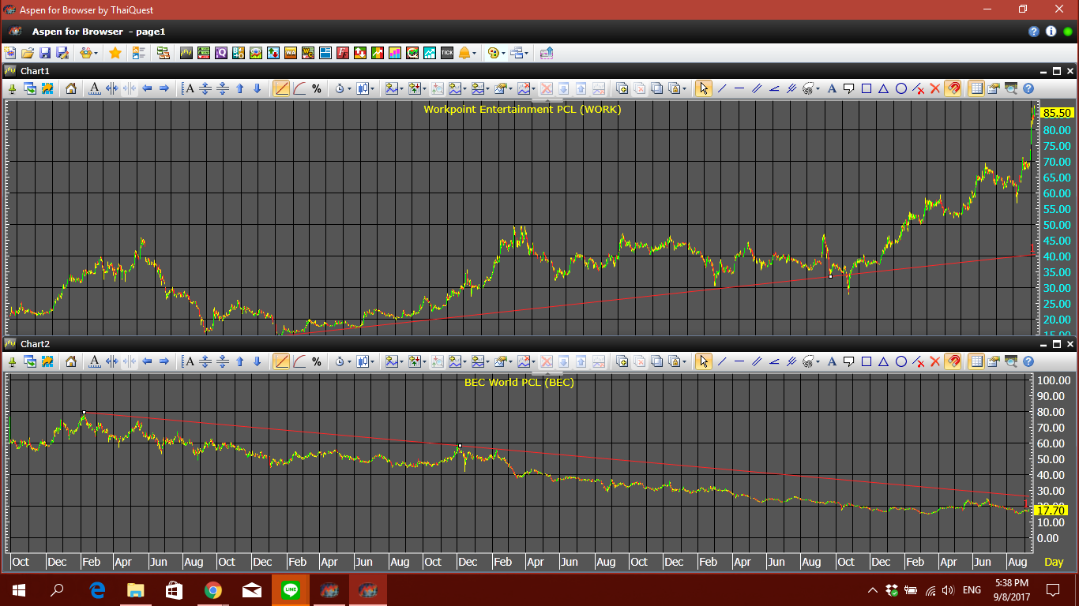Click the info button in the app header
1079x606 pixels.
(1051, 32)
